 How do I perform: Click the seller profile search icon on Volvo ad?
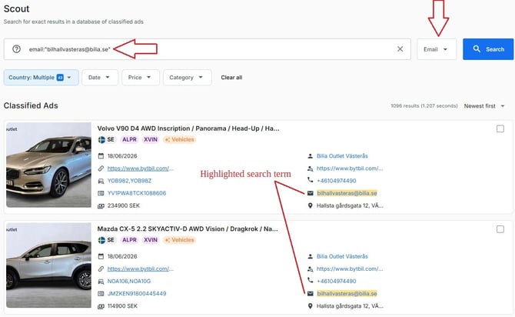pyautogui.click(x=310, y=169)
